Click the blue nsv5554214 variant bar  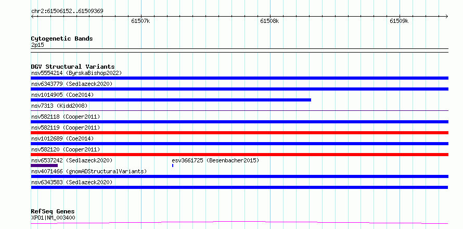(239, 78)
